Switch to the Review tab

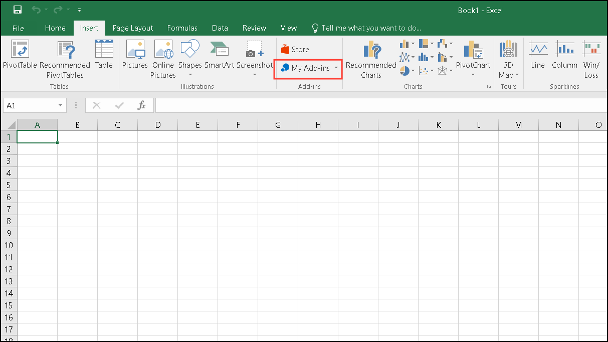coord(254,28)
